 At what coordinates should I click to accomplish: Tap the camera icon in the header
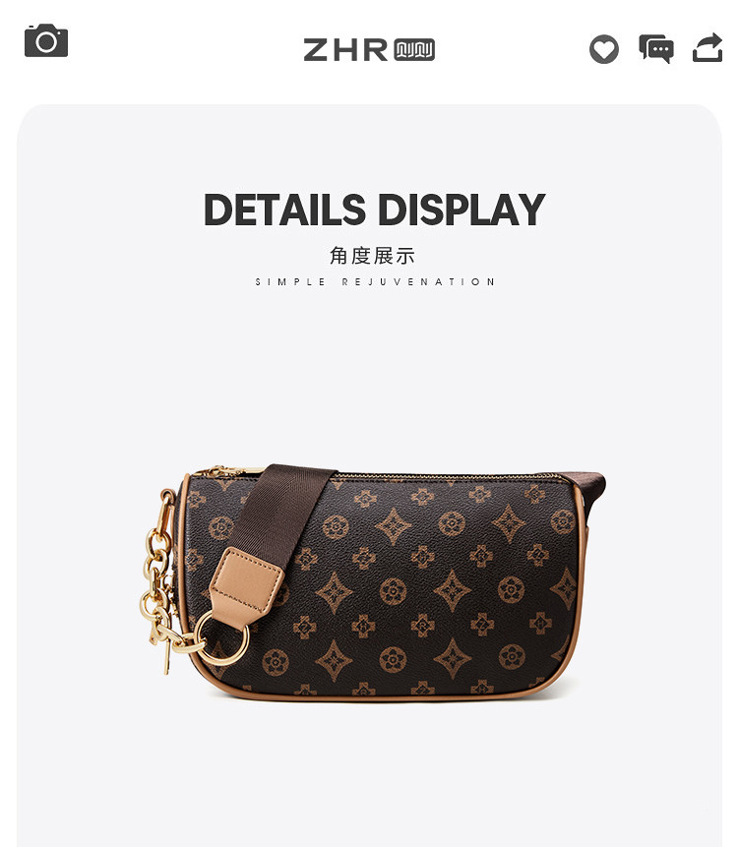tap(46, 40)
